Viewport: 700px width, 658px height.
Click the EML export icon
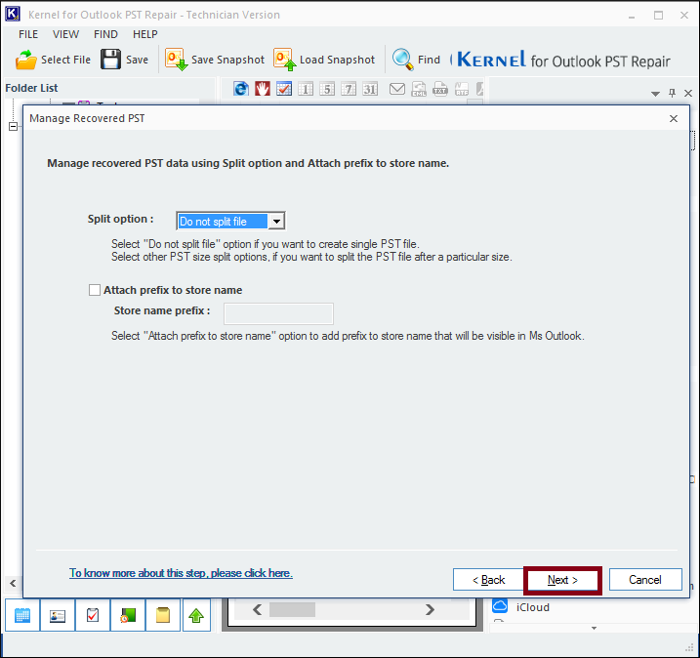click(x=419, y=89)
